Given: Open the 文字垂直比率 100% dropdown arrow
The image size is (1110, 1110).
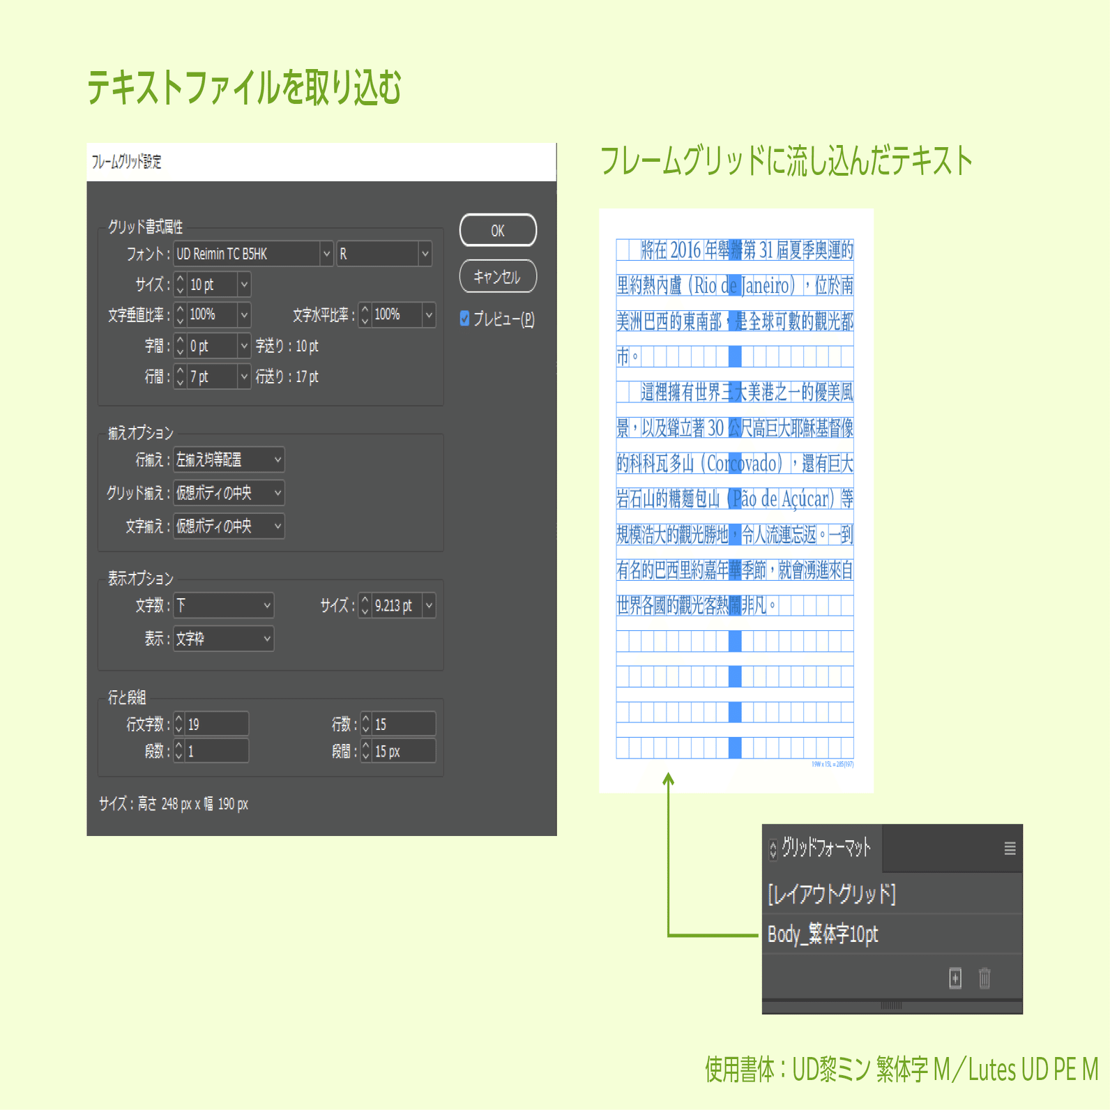Looking at the screenshot, I should coord(244,314).
